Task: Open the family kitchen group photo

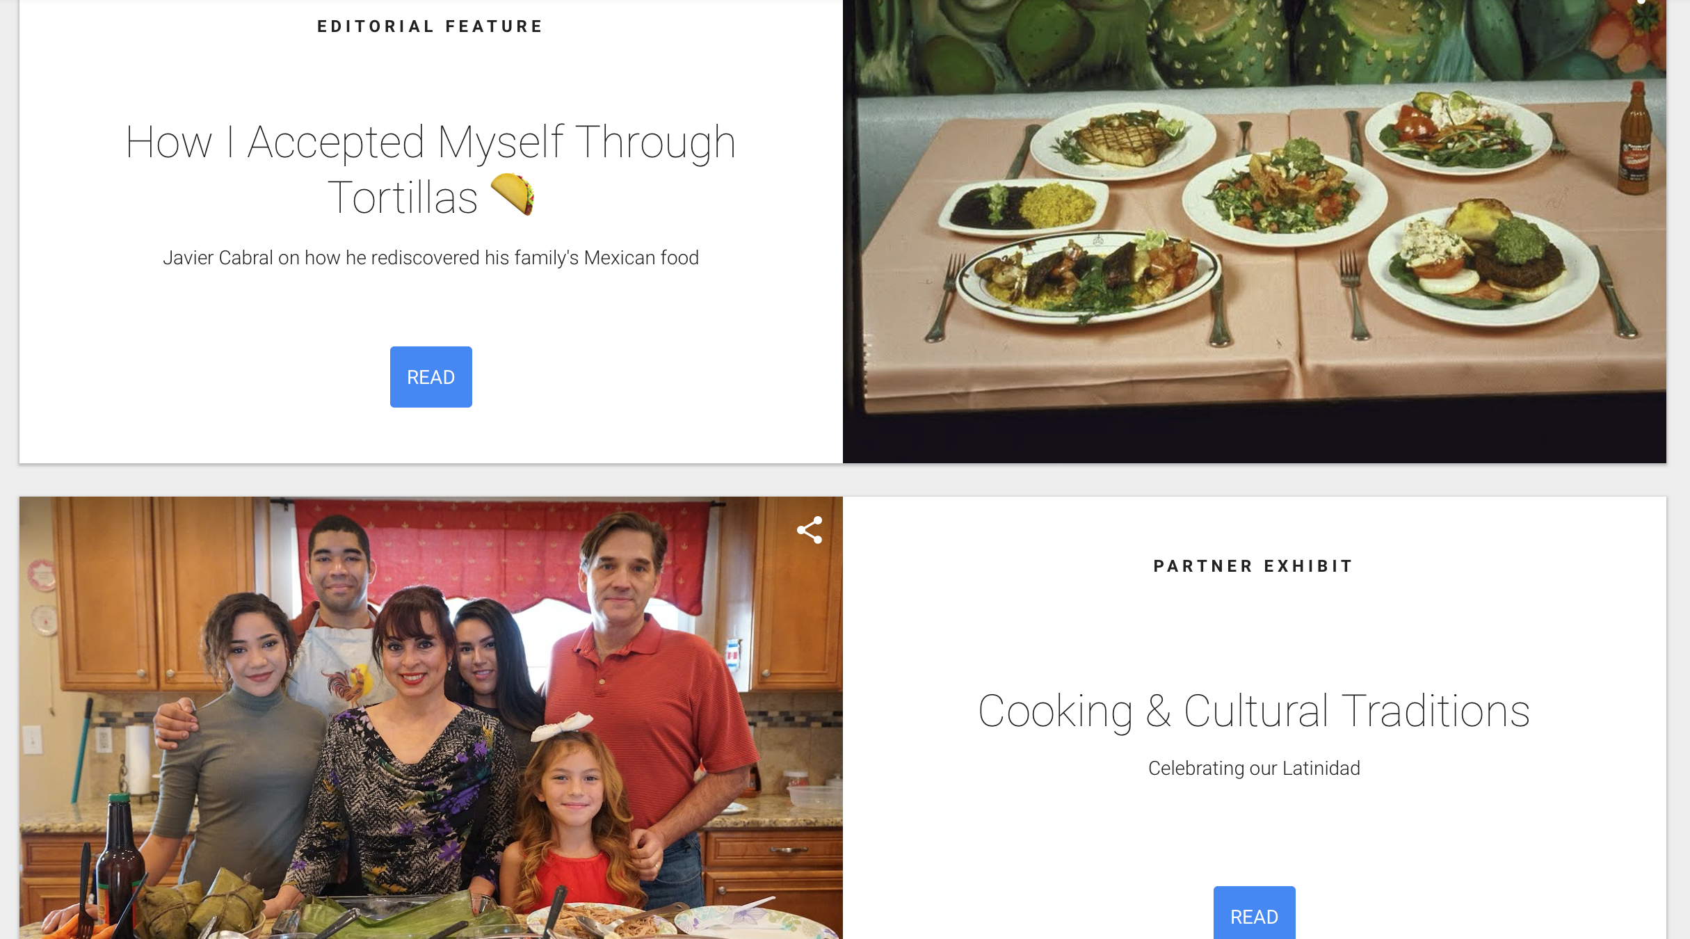Action: pos(430,718)
